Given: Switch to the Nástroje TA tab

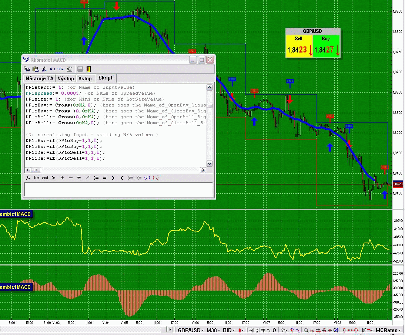Looking at the screenshot, I should click(39, 78).
